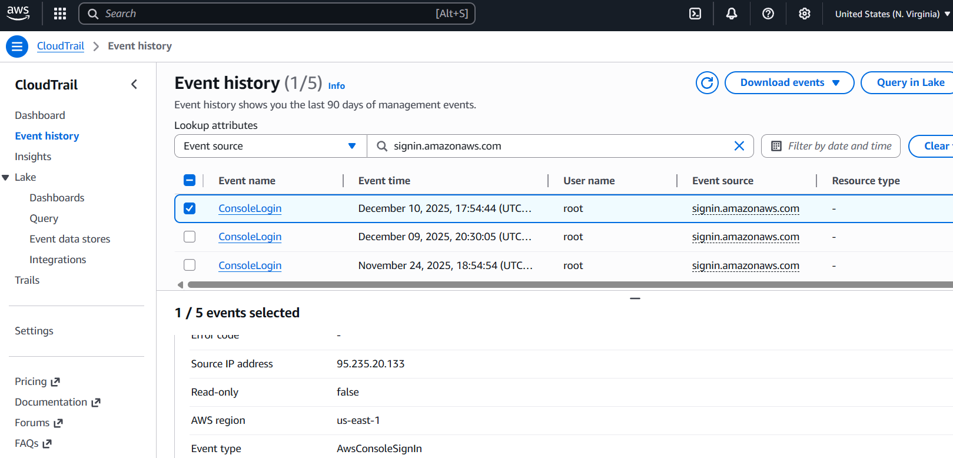This screenshot has height=458, width=953.
Task: Open the Filter by date and time field
Action: (831, 146)
